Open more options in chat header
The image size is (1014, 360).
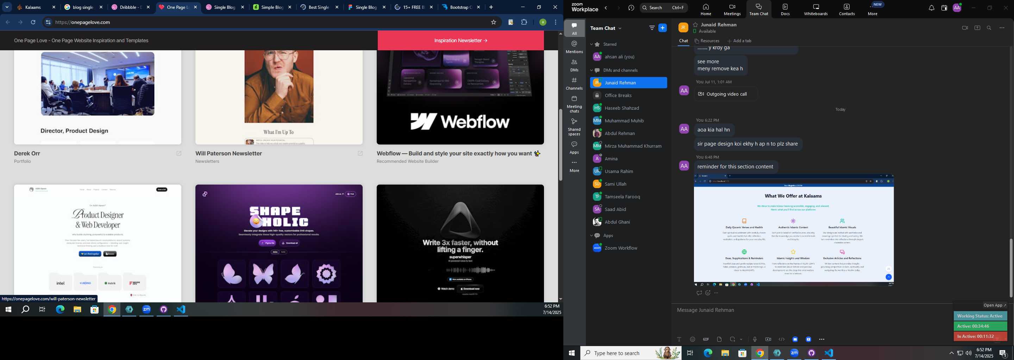coord(1002,28)
